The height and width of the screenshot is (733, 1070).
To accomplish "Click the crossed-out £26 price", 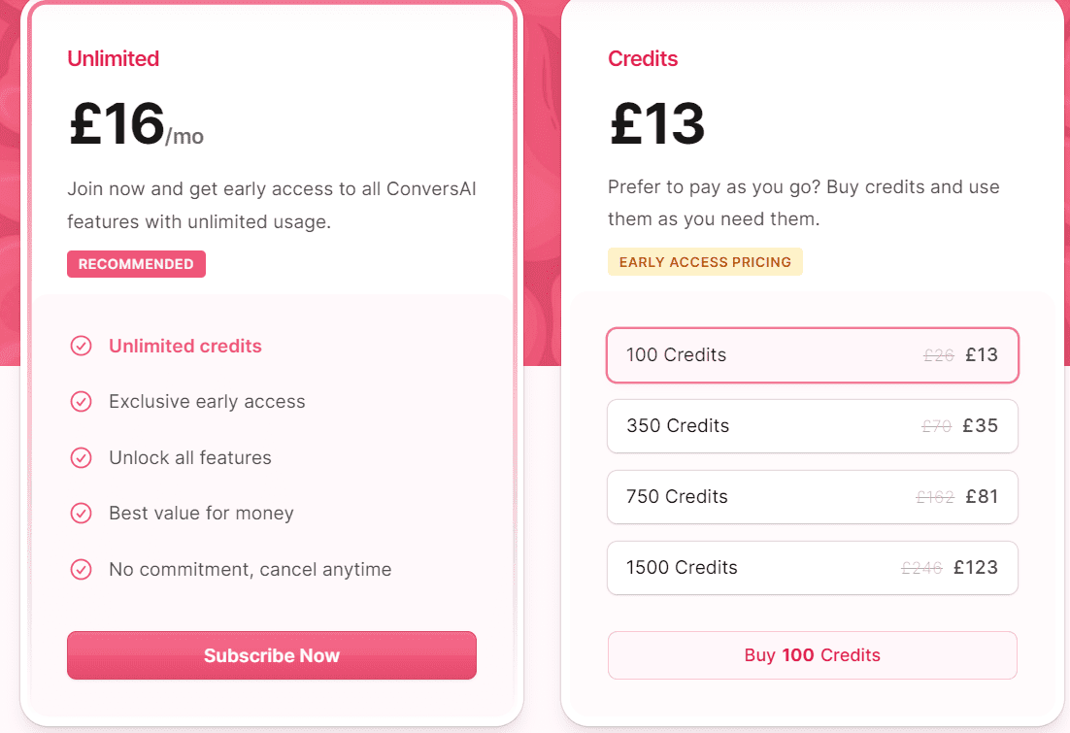I will [938, 355].
